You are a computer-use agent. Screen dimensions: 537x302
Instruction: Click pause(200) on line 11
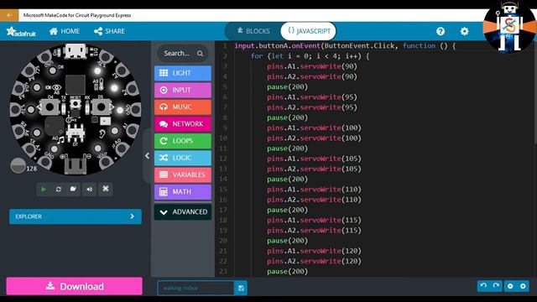(287, 148)
